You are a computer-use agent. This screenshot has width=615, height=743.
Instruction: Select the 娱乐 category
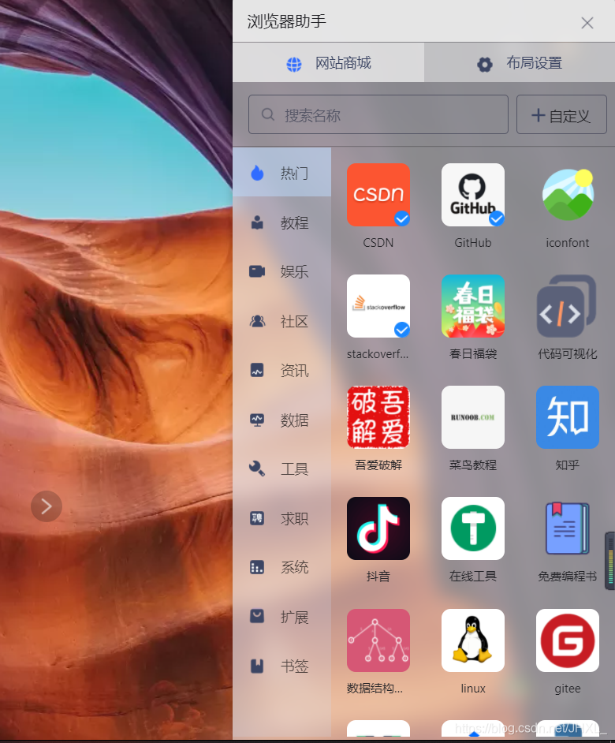tap(282, 271)
